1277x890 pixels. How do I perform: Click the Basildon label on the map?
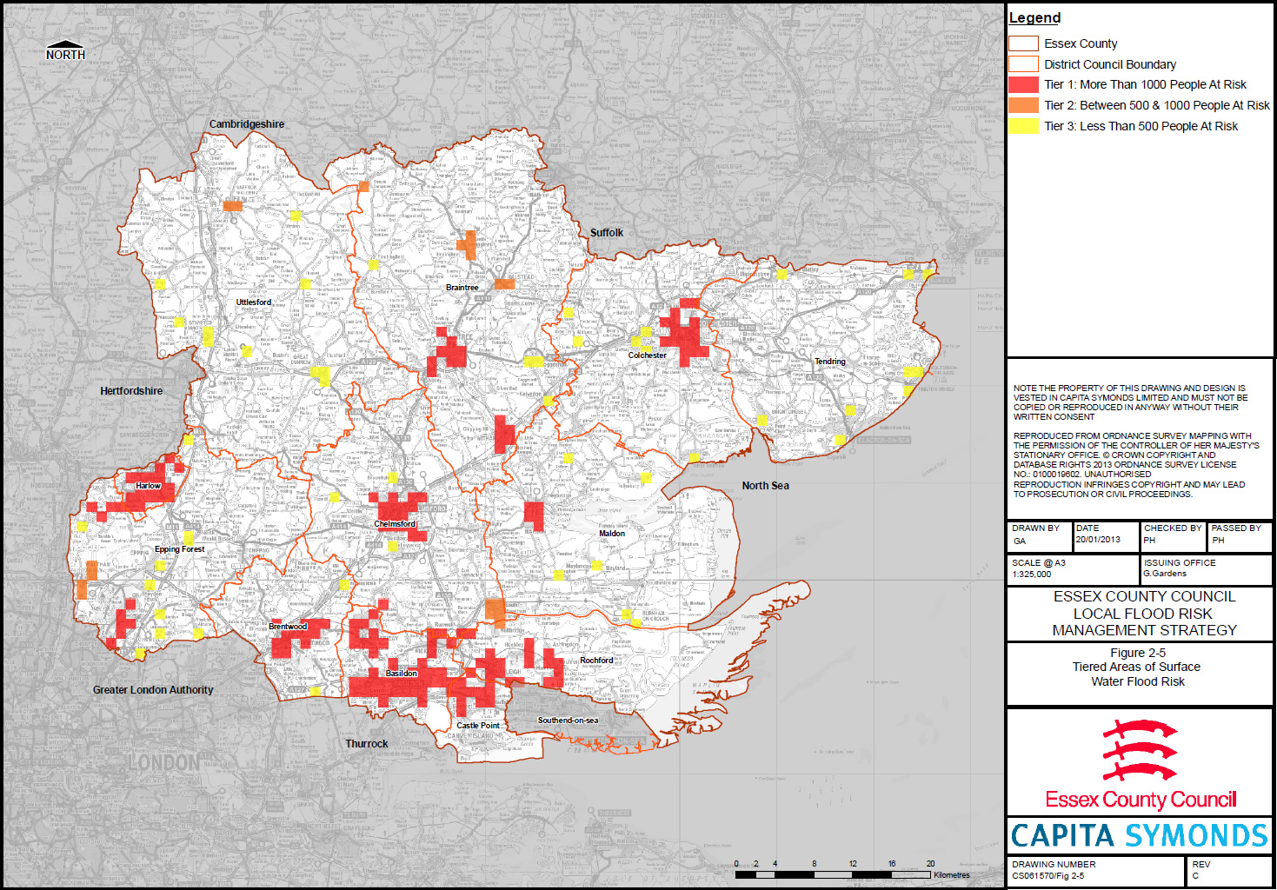tap(401, 674)
